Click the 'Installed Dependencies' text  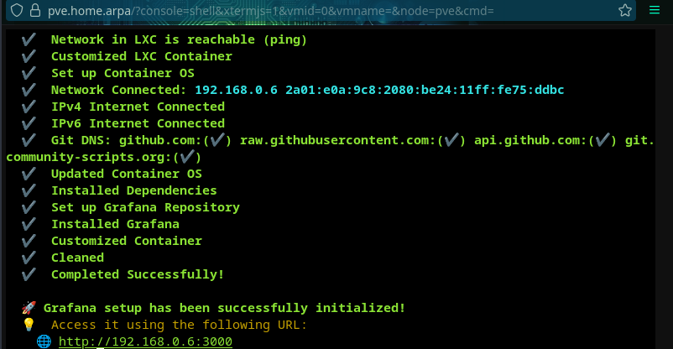coord(133,190)
